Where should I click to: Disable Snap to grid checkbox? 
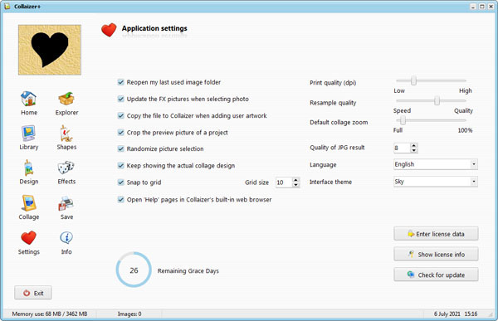point(120,182)
